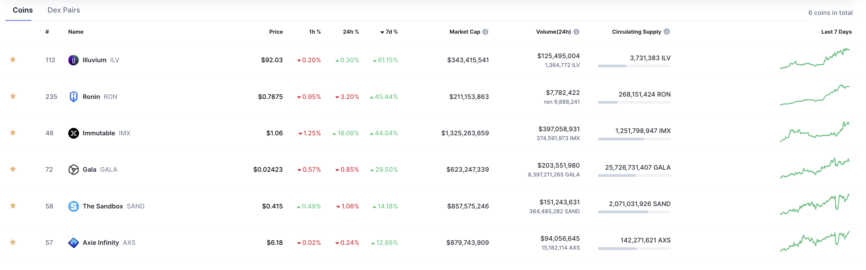Open the Gala GALA coin page
866x270 pixels.
100,169
